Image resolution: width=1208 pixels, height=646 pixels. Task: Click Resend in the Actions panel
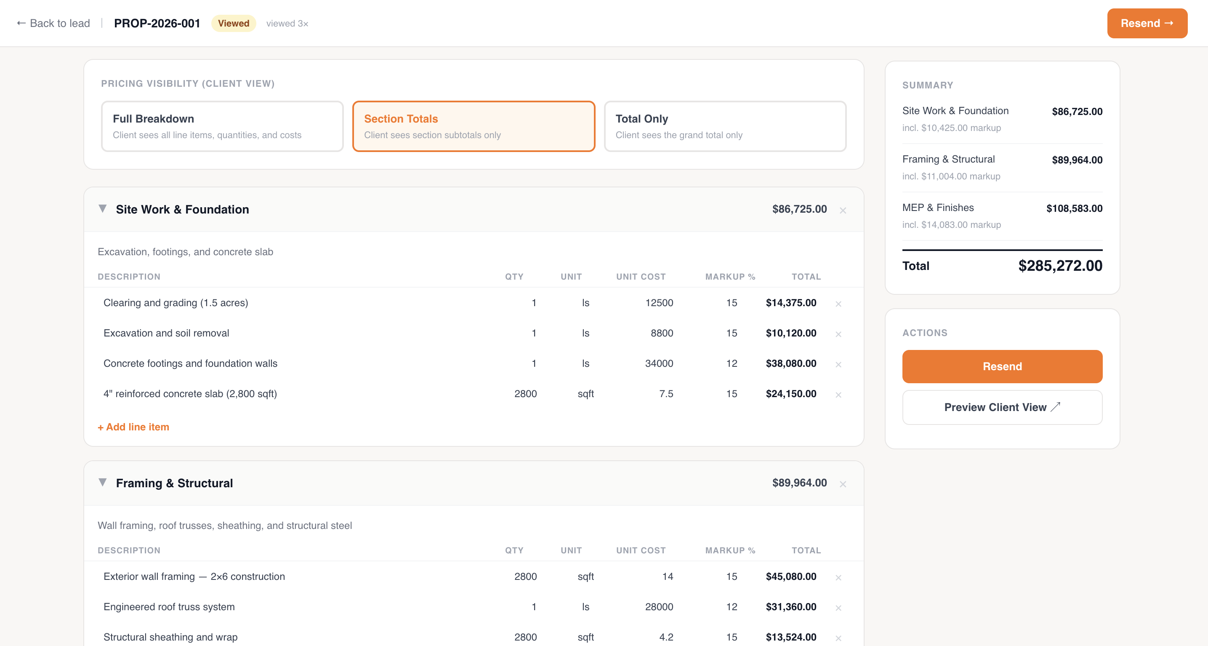(1002, 366)
